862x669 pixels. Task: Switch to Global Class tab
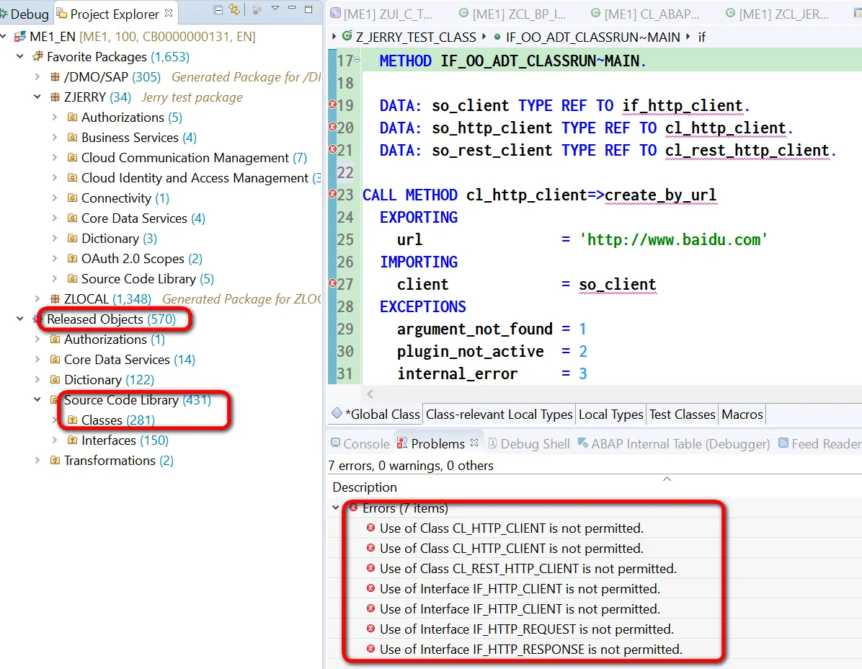coord(376,414)
